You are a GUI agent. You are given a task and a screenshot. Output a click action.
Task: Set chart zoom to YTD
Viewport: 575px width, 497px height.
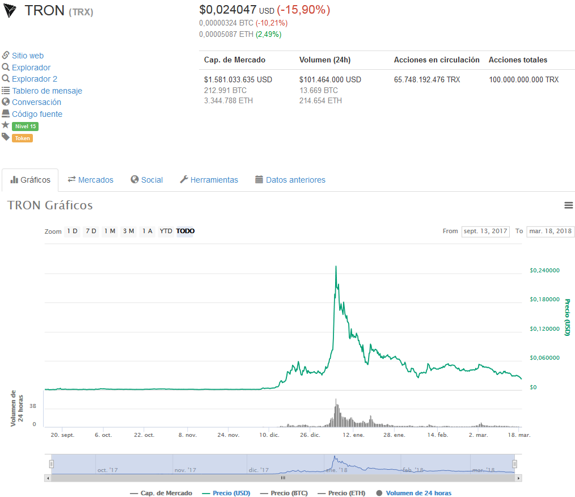coord(166,231)
